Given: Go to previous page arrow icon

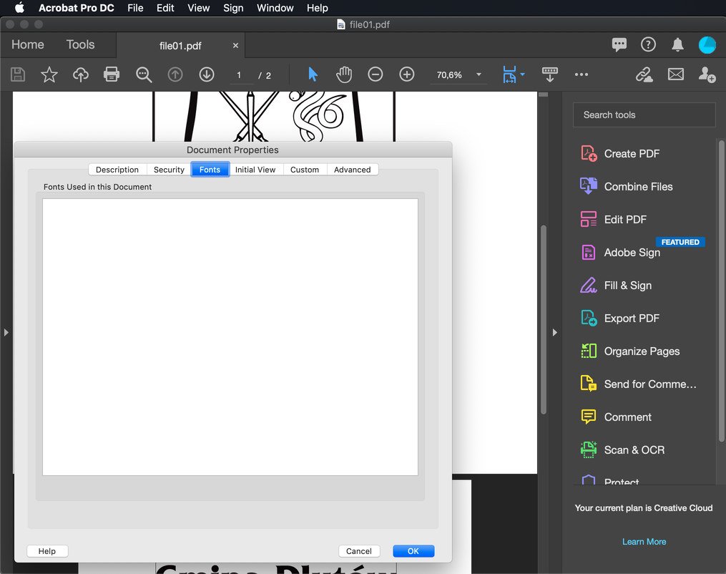Looking at the screenshot, I should [175, 74].
